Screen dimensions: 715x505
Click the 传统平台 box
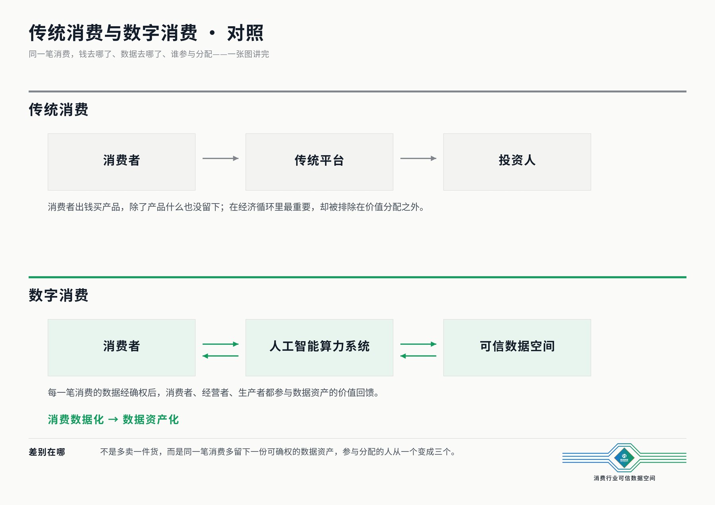(x=319, y=162)
